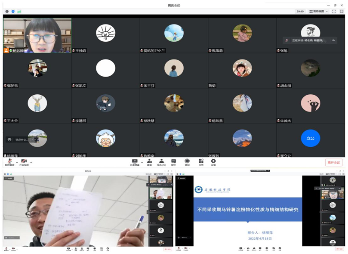Select the 立公 participant avatar tile
The width and height of the screenshot is (348, 254).
point(311,139)
